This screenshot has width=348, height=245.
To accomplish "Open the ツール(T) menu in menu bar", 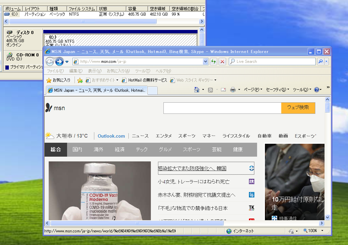I will [143, 71].
